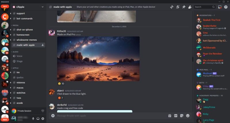Image resolution: width=230 pixels, height=123 pixels.
Task: Click the orange reaction with count 7
Action: coord(60,98)
